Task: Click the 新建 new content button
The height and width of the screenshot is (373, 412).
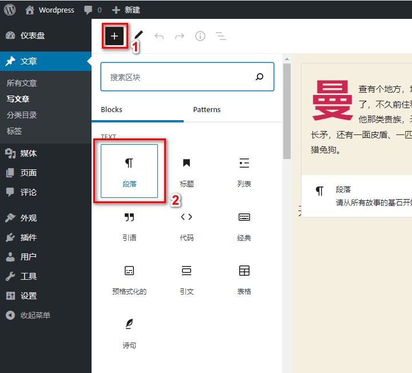Action: pos(126,10)
